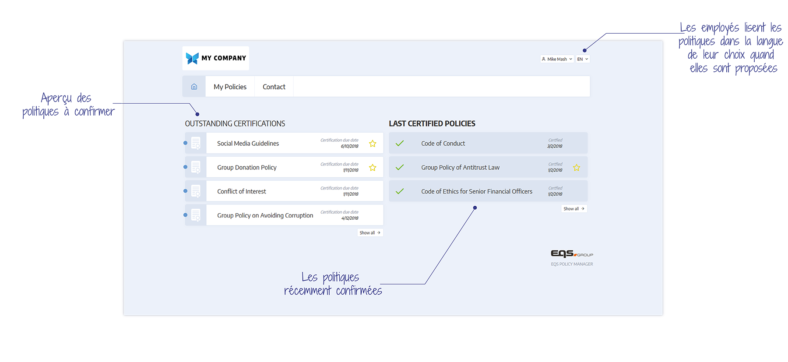Toggle star on Social Media Guidelines
The width and height of the screenshot is (788, 362).
click(373, 144)
